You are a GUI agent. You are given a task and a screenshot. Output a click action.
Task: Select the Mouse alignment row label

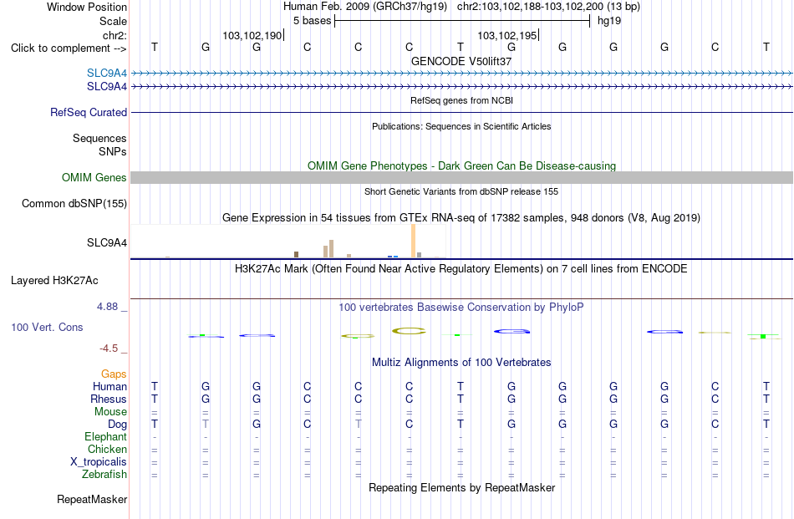[x=111, y=412]
